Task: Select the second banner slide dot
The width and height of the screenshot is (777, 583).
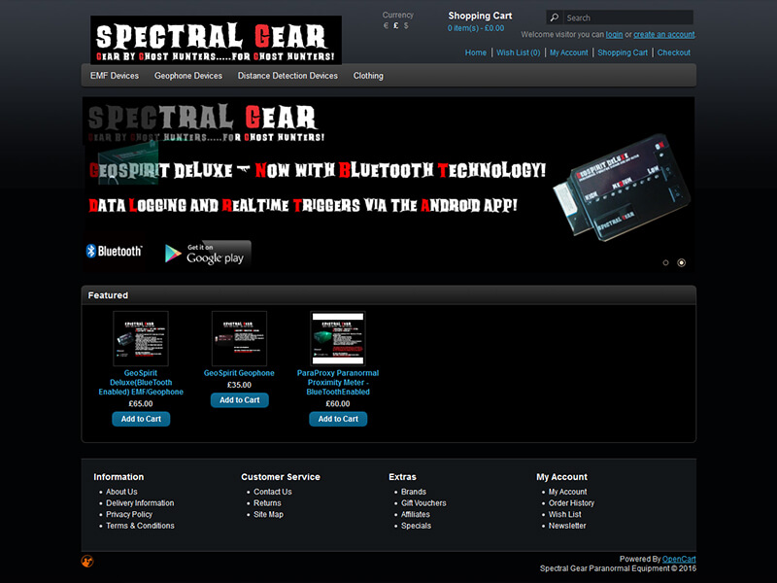Action: point(682,262)
